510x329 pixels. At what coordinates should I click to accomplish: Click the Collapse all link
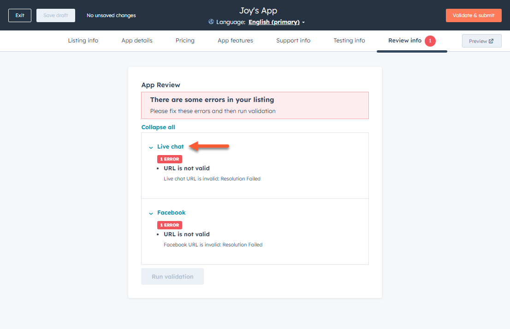coord(158,127)
